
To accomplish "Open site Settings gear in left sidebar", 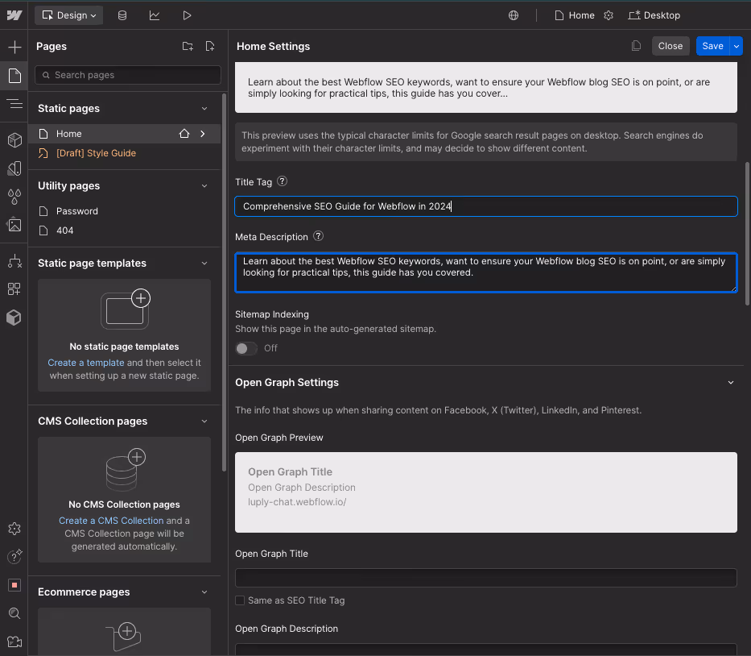I will pyautogui.click(x=14, y=529).
